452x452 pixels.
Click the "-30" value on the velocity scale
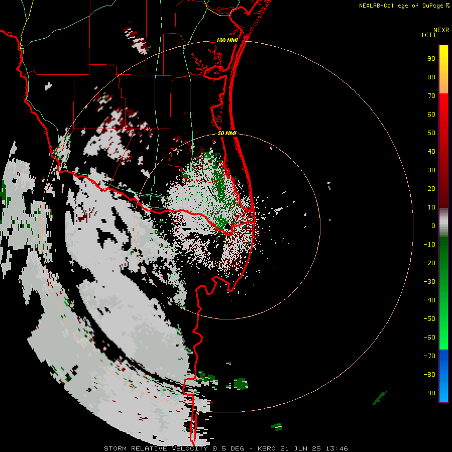point(429,282)
